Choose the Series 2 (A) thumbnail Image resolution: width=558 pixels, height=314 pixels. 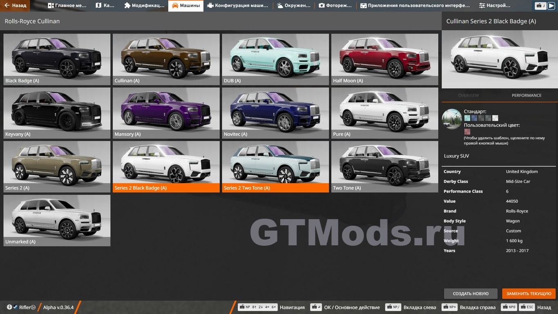[x=57, y=166]
